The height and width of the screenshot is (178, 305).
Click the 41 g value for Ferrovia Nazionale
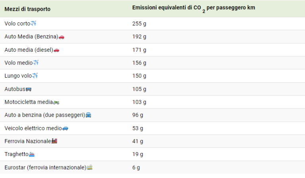click(138, 141)
